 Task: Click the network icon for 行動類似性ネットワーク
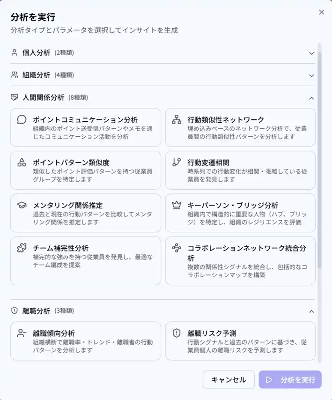click(177, 119)
